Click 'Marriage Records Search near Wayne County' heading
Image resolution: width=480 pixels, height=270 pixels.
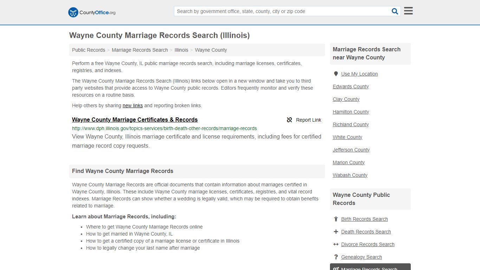click(367, 53)
